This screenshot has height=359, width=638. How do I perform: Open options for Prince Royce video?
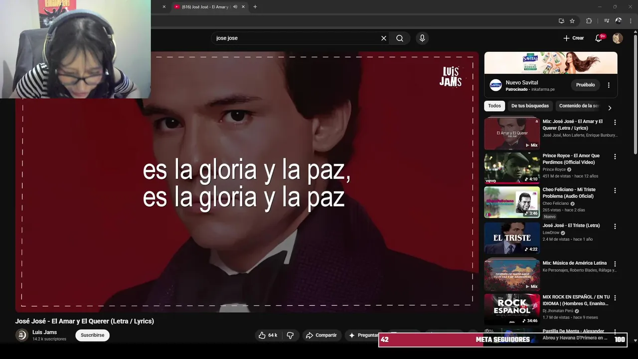[x=615, y=156]
